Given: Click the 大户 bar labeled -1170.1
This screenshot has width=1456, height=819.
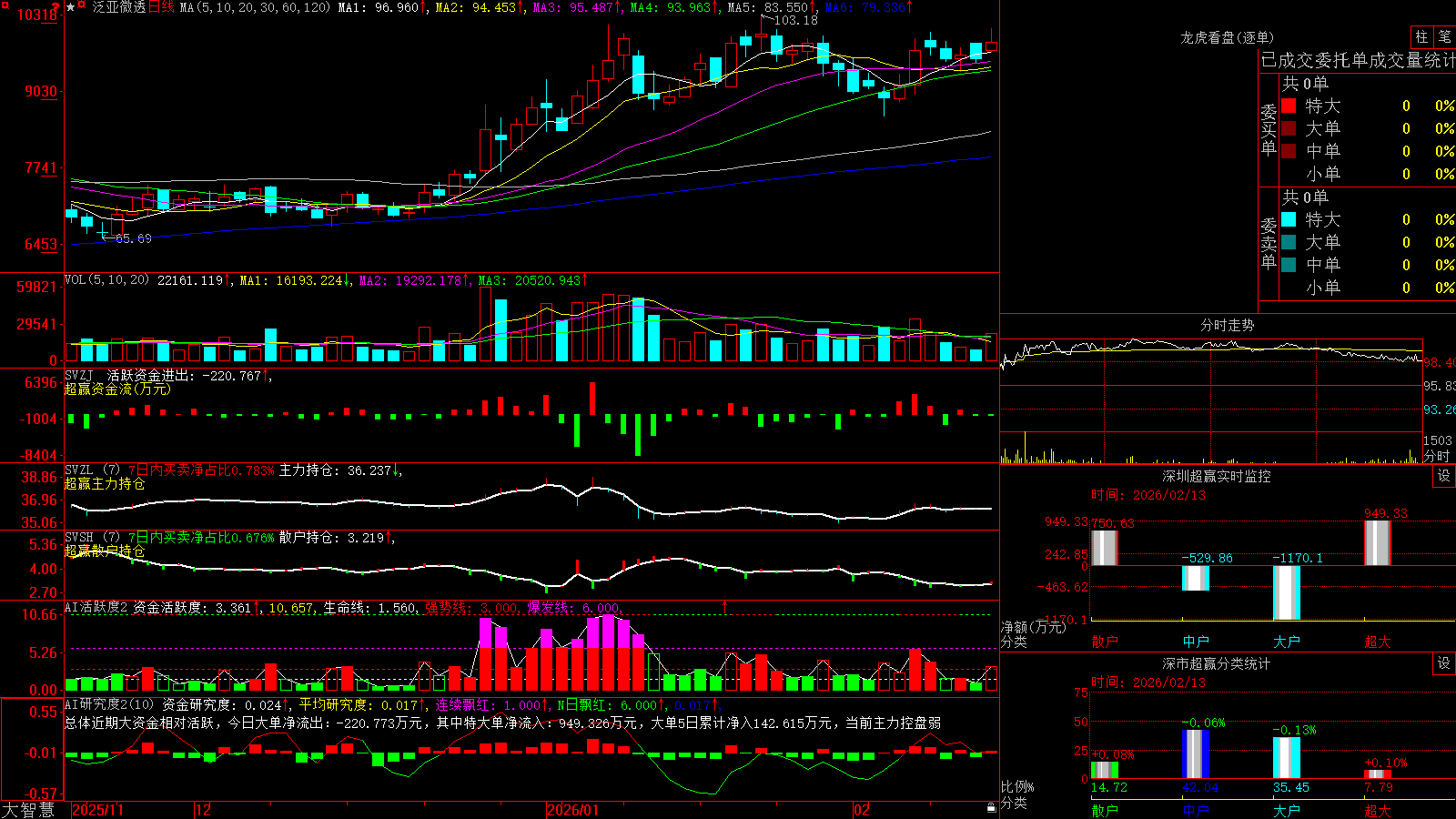Looking at the screenshot, I should (x=1287, y=592).
